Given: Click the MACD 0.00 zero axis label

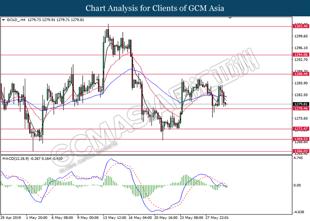Looking at the screenshot, I should coord(297,185).
